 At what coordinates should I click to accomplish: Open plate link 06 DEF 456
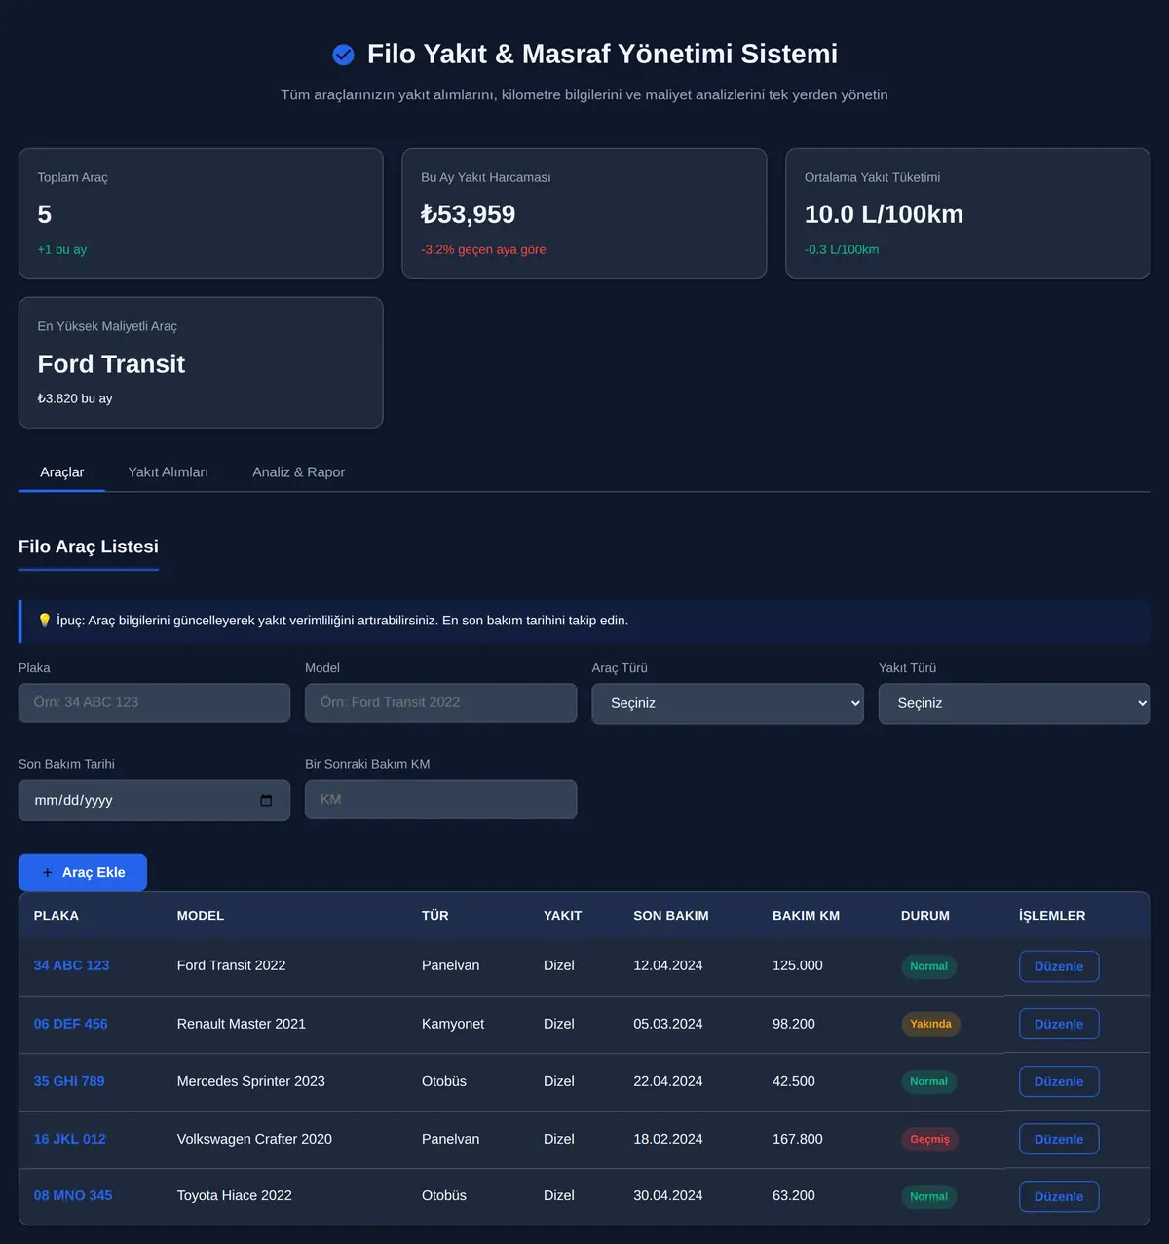click(71, 1024)
